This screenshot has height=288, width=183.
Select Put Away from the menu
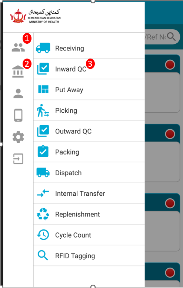pyautogui.click(x=89, y=90)
